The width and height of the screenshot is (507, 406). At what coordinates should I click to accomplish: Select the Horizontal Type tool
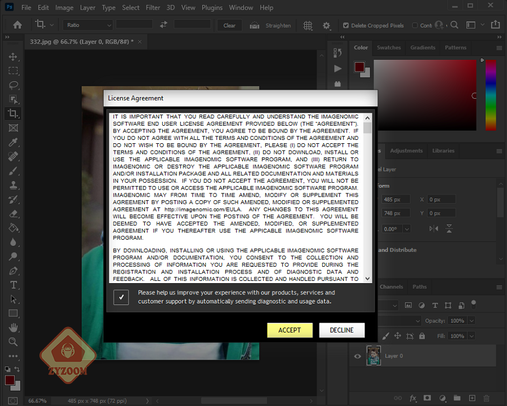[13, 285]
